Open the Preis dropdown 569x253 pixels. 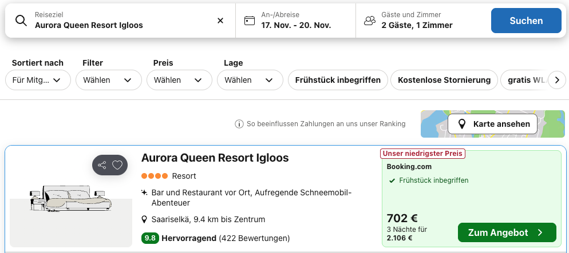(x=179, y=80)
